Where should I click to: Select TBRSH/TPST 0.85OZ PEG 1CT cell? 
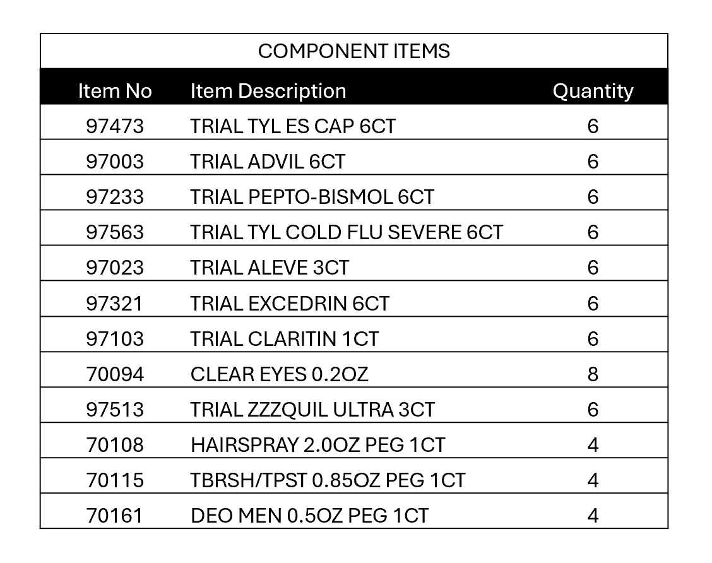click(x=328, y=480)
